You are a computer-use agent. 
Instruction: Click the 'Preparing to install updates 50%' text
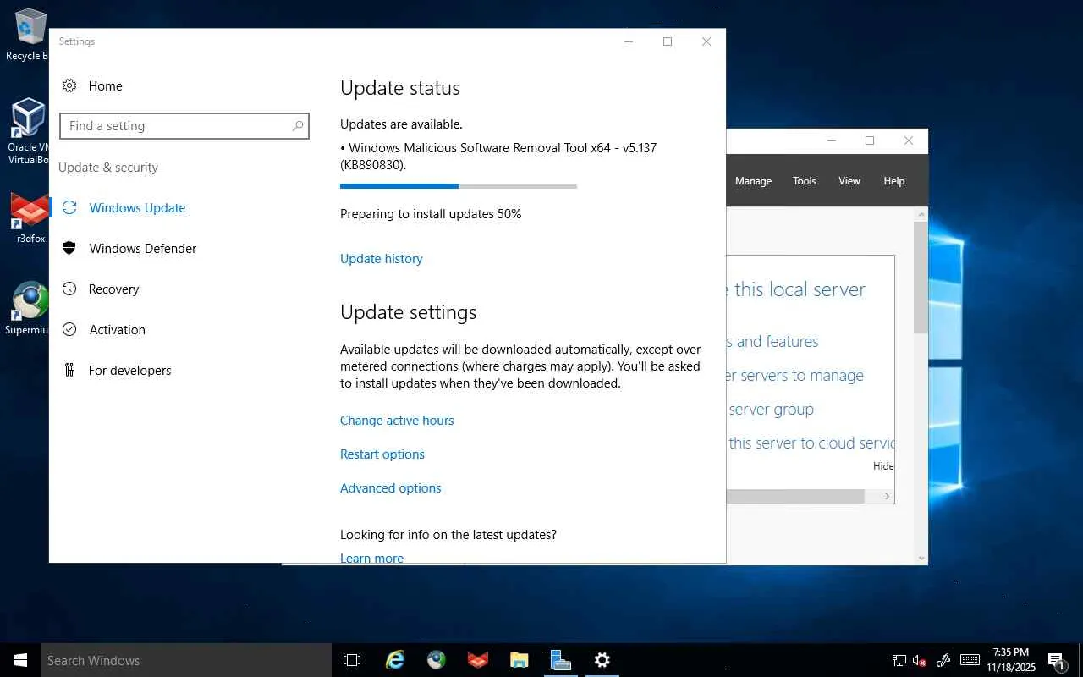click(431, 214)
